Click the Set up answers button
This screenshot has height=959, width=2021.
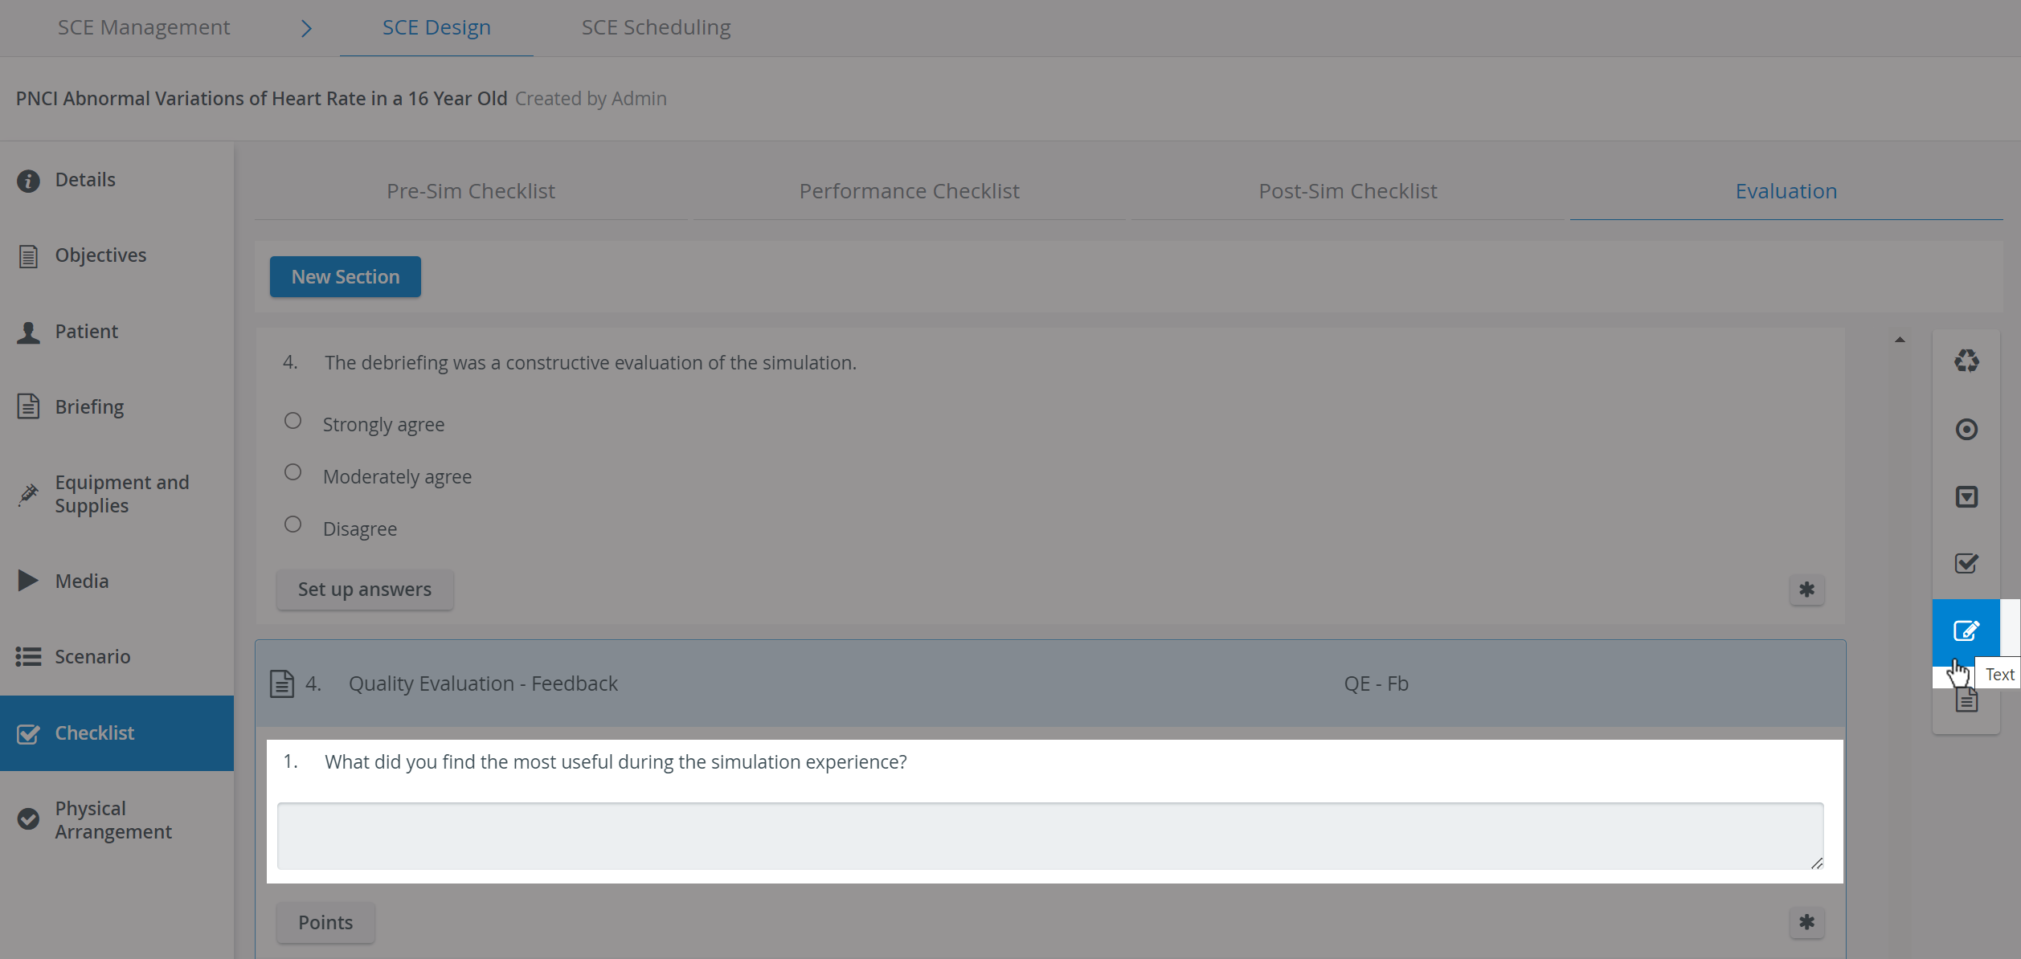click(x=365, y=589)
